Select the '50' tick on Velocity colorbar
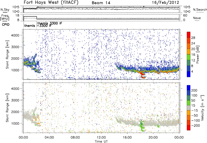Image resolution: width=207 pixels, height=143 pixels. (193, 100)
